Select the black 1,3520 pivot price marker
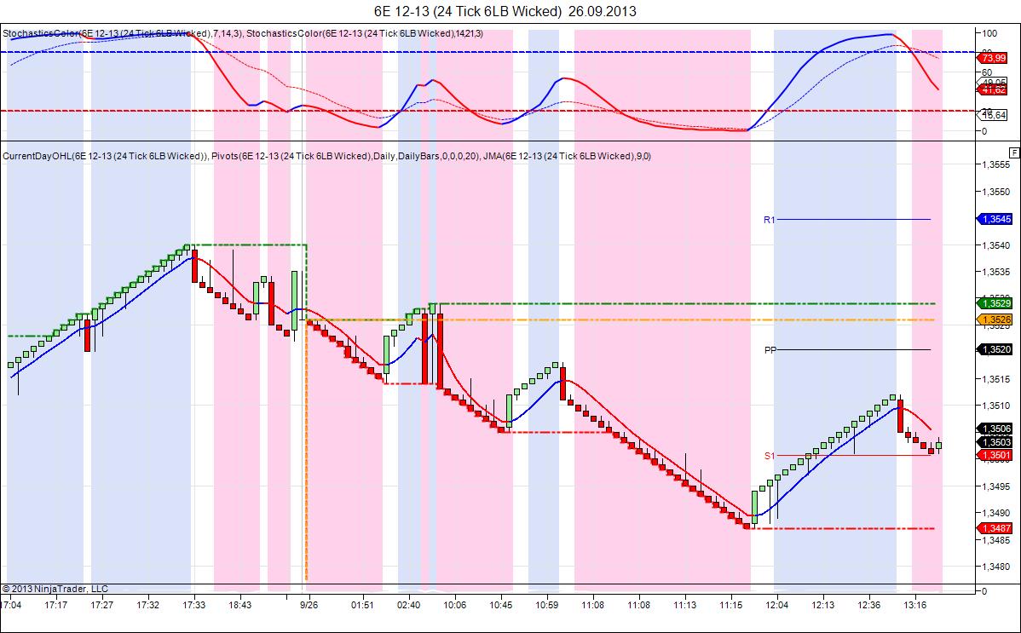 995,349
